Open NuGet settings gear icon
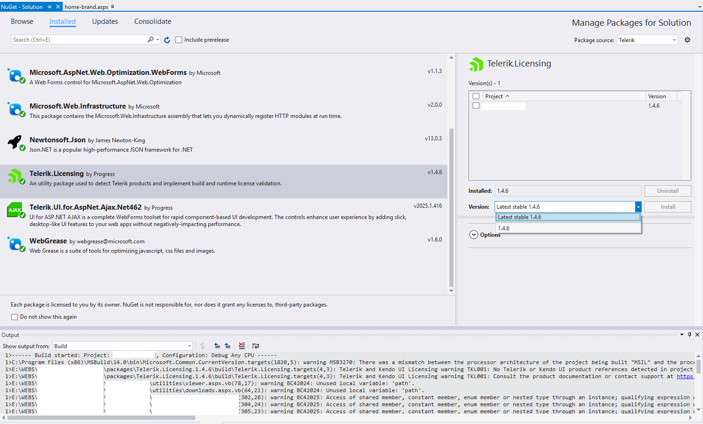 click(687, 40)
